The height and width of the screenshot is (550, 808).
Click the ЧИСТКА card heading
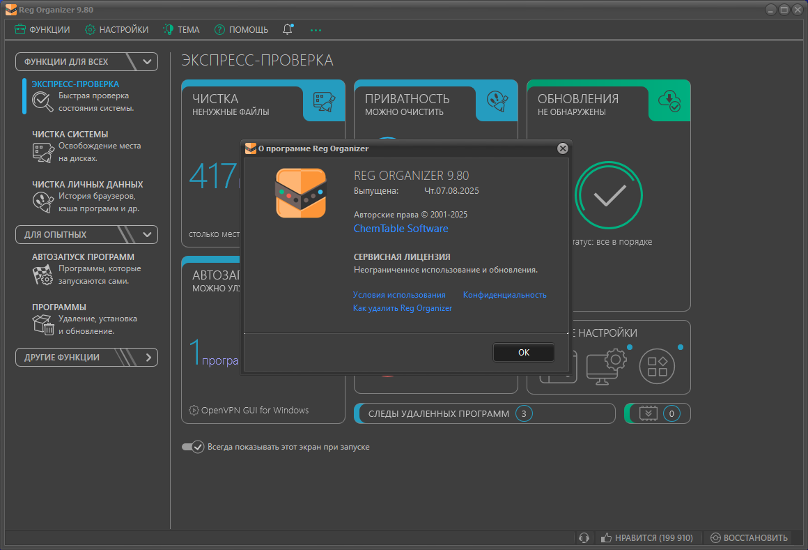[x=215, y=98]
